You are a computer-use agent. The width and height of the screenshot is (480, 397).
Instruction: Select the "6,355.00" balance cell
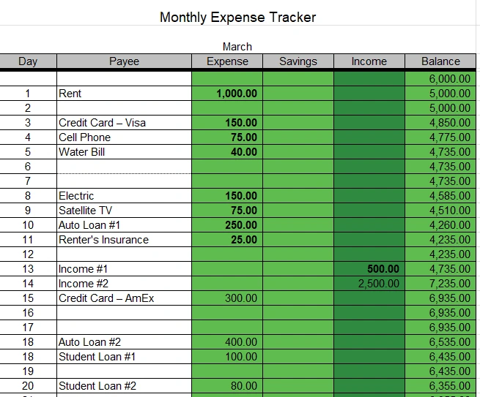click(440, 386)
